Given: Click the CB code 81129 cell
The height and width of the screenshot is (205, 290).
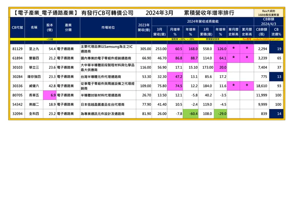Looking at the screenshot, I should (x=17, y=49).
